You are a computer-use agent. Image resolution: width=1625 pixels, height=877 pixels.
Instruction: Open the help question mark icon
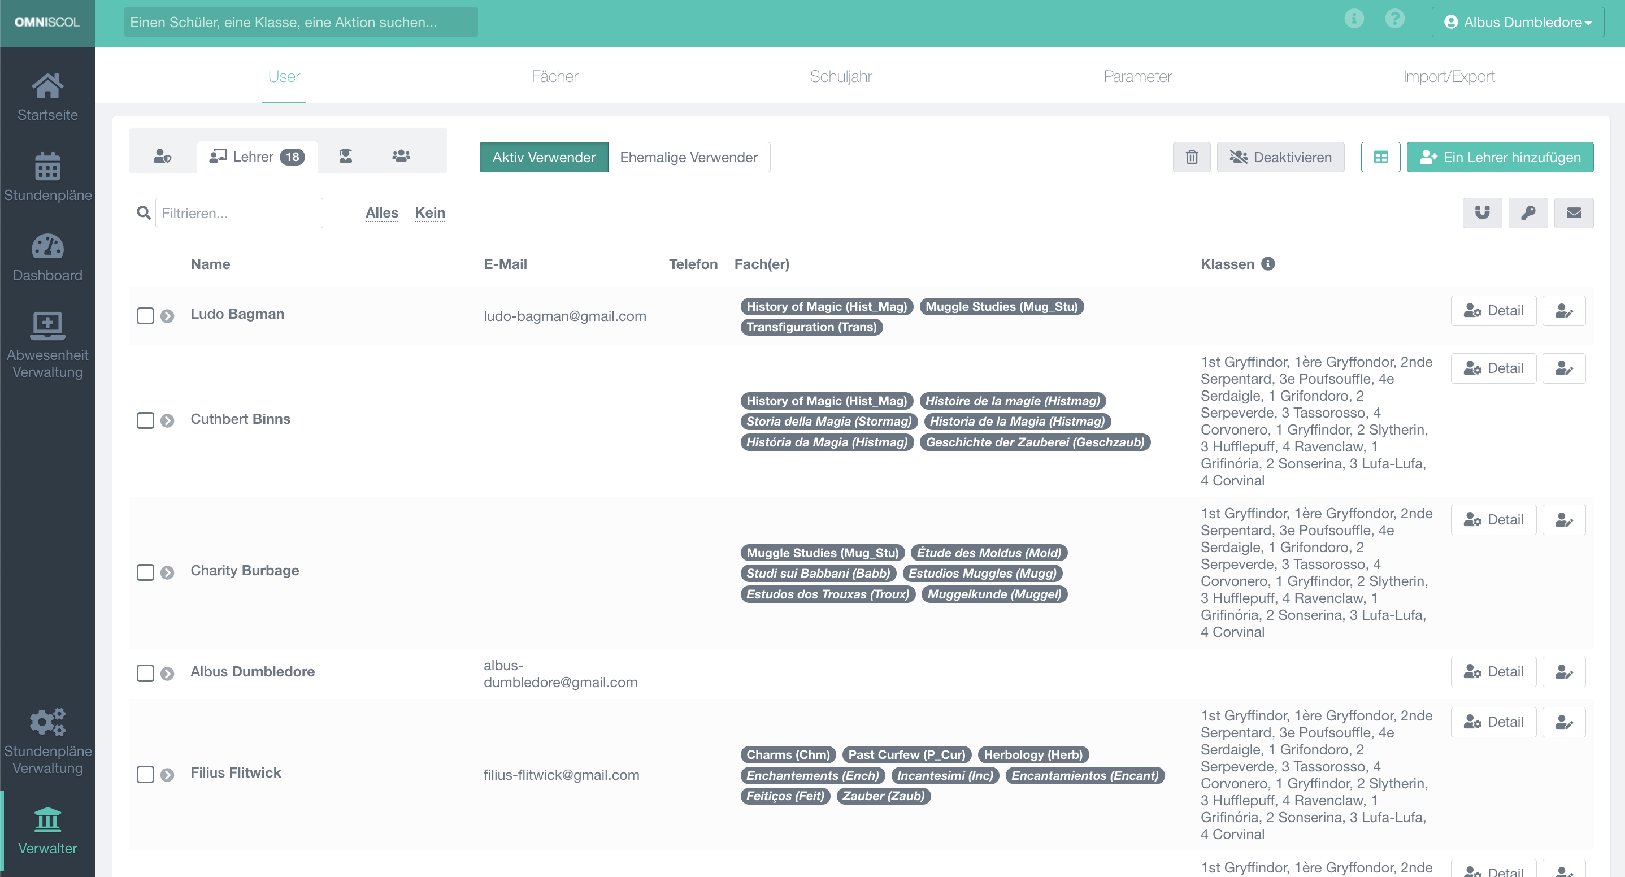tap(1394, 19)
